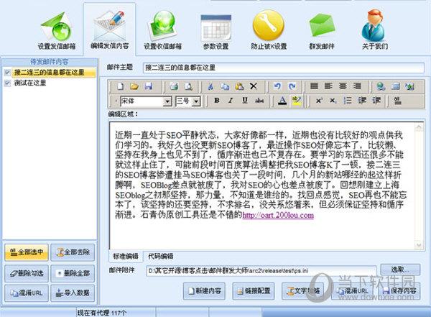Click the Cut scissors icon
This screenshot has width=431, height=317.
[x=210, y=86]
